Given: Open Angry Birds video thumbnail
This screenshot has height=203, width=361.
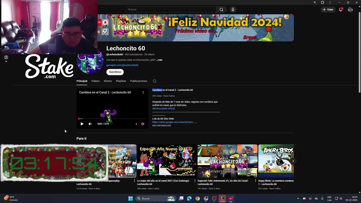Looking at the screenshot, I should click(x=276, y=161).
